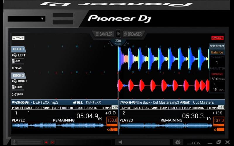Click Deck 1 VINYL status label
Viewport: 234px width, 146px height.
(x=47, y=108)
